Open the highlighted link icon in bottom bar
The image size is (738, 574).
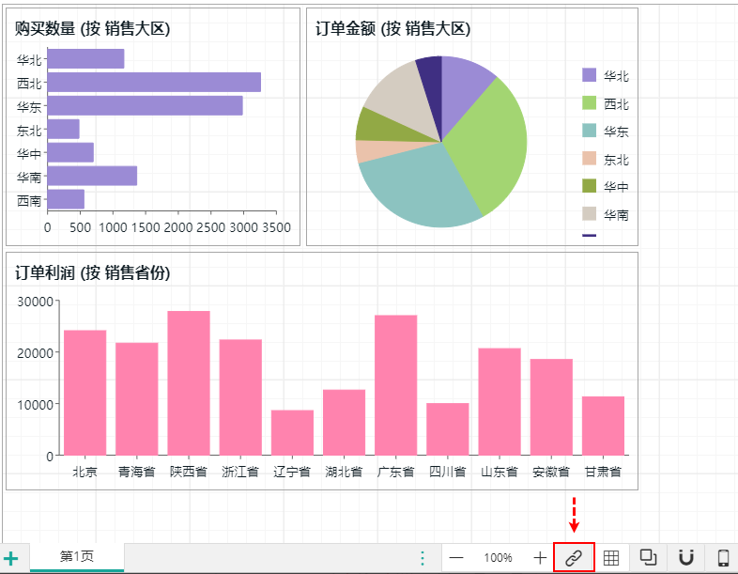click(574, 558)
